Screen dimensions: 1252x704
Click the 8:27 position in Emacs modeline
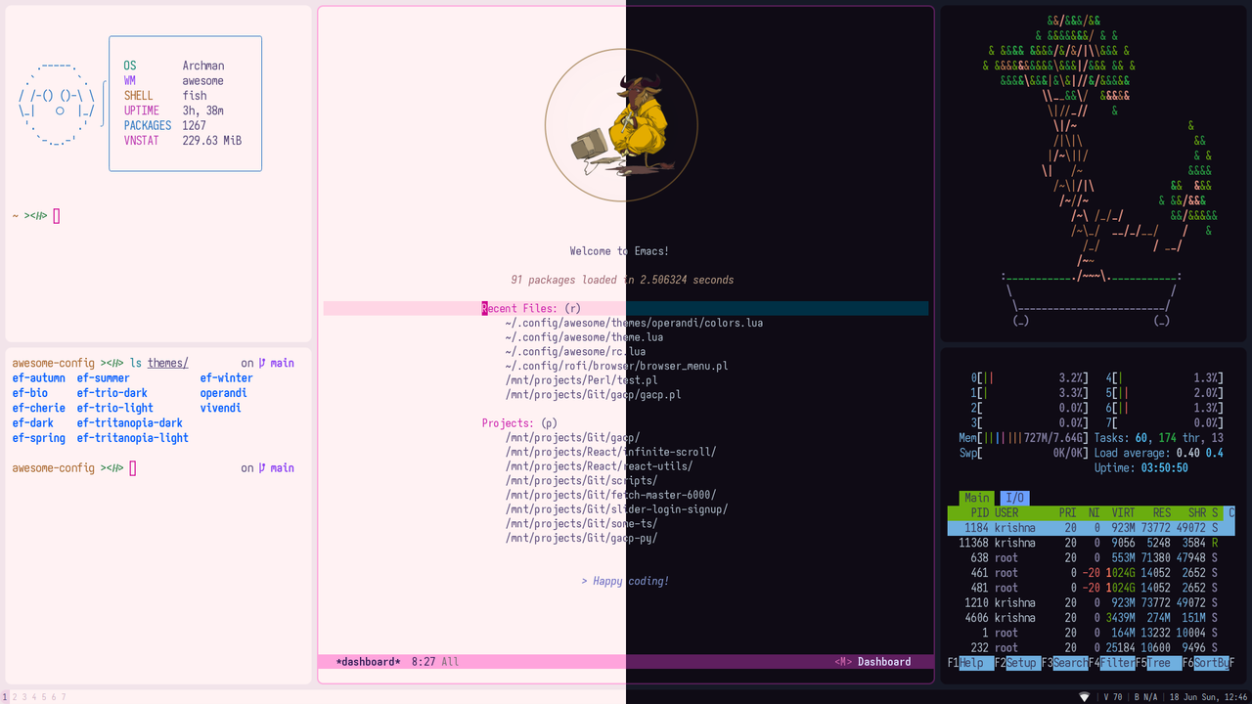424,662
